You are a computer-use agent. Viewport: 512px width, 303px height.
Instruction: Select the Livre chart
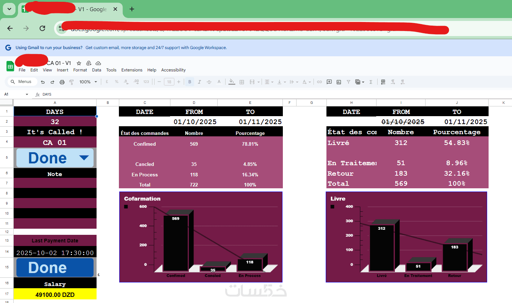point(406,237)
